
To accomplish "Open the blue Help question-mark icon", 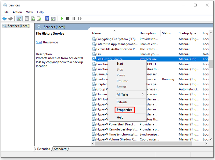I will click(47, 19).
